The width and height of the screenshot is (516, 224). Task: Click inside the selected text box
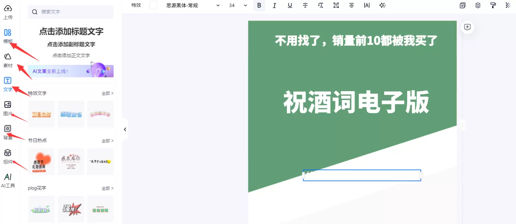coord(362,176)
